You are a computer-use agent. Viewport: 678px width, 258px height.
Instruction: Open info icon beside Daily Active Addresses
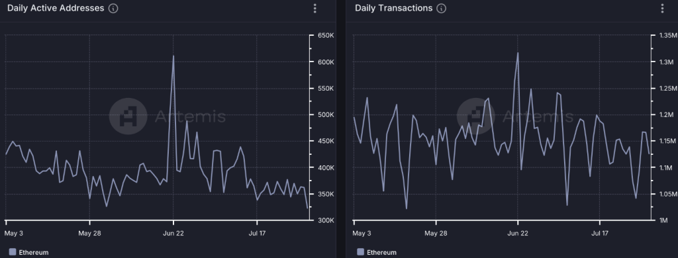[x=113, y=8]
